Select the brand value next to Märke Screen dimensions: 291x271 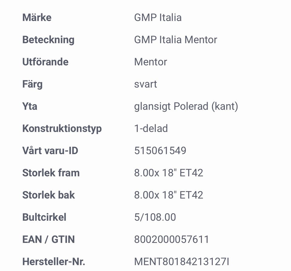point(158,17)
